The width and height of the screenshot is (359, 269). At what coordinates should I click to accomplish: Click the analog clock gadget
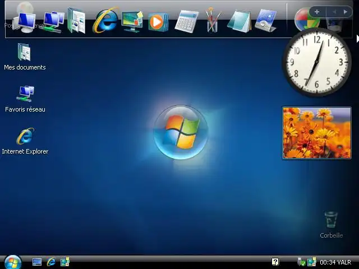point(317,62)
